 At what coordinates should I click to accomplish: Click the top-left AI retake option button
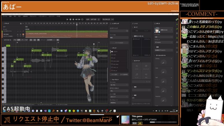click(137, 67)
